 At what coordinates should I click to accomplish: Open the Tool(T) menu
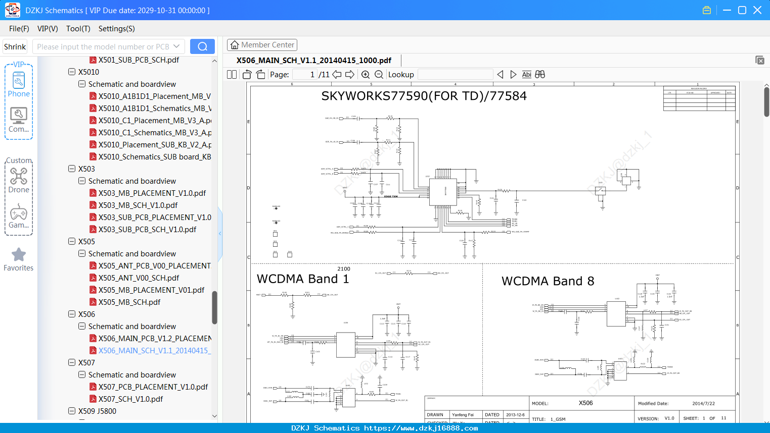coord(78,29)
